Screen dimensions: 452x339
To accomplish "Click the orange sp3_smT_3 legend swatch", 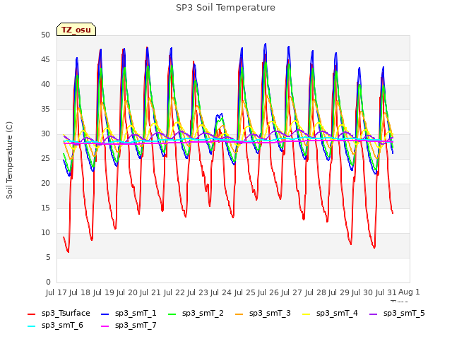I will coord(239,314).
